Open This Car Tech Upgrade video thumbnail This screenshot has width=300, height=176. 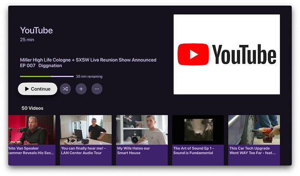(254, 129)
